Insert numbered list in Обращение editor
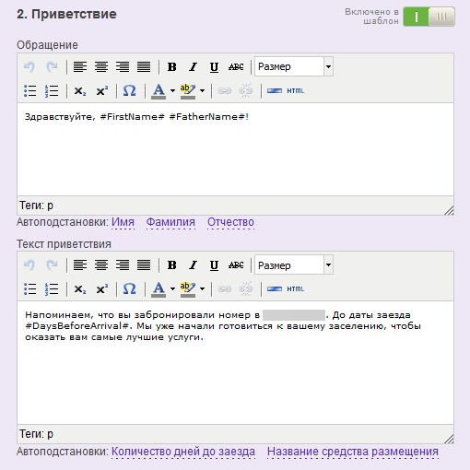This screenshot has height=470, width=470. click(52, 90)
